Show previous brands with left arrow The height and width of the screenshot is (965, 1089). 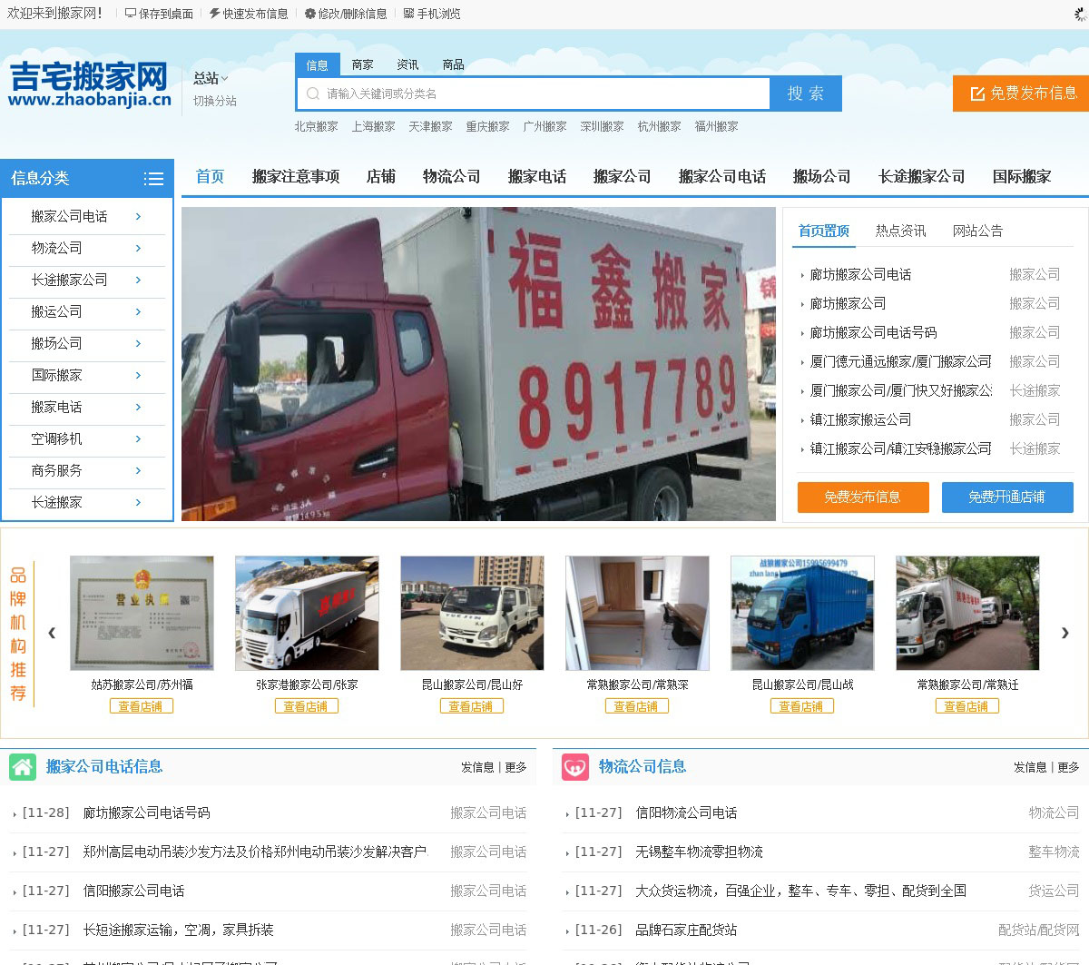coord(52,633)
